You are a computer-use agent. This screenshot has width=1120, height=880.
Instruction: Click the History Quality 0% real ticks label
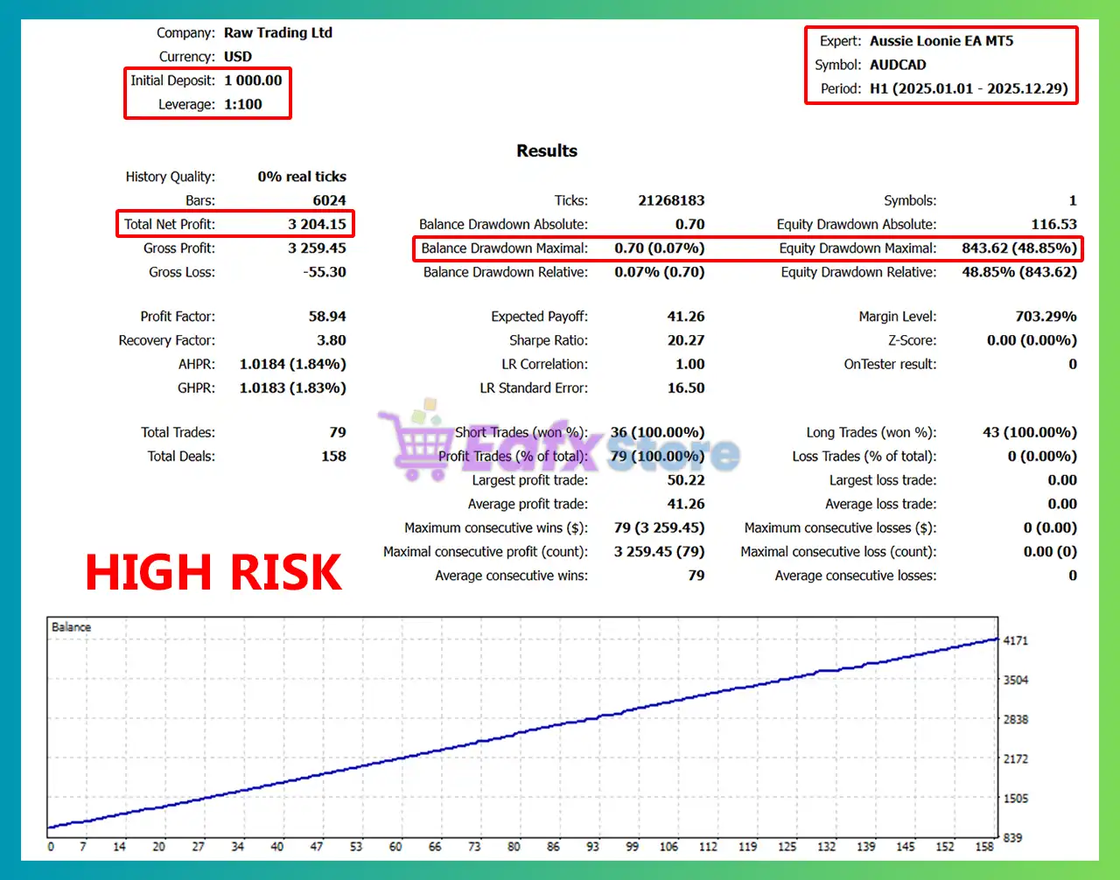coord(301,176)
